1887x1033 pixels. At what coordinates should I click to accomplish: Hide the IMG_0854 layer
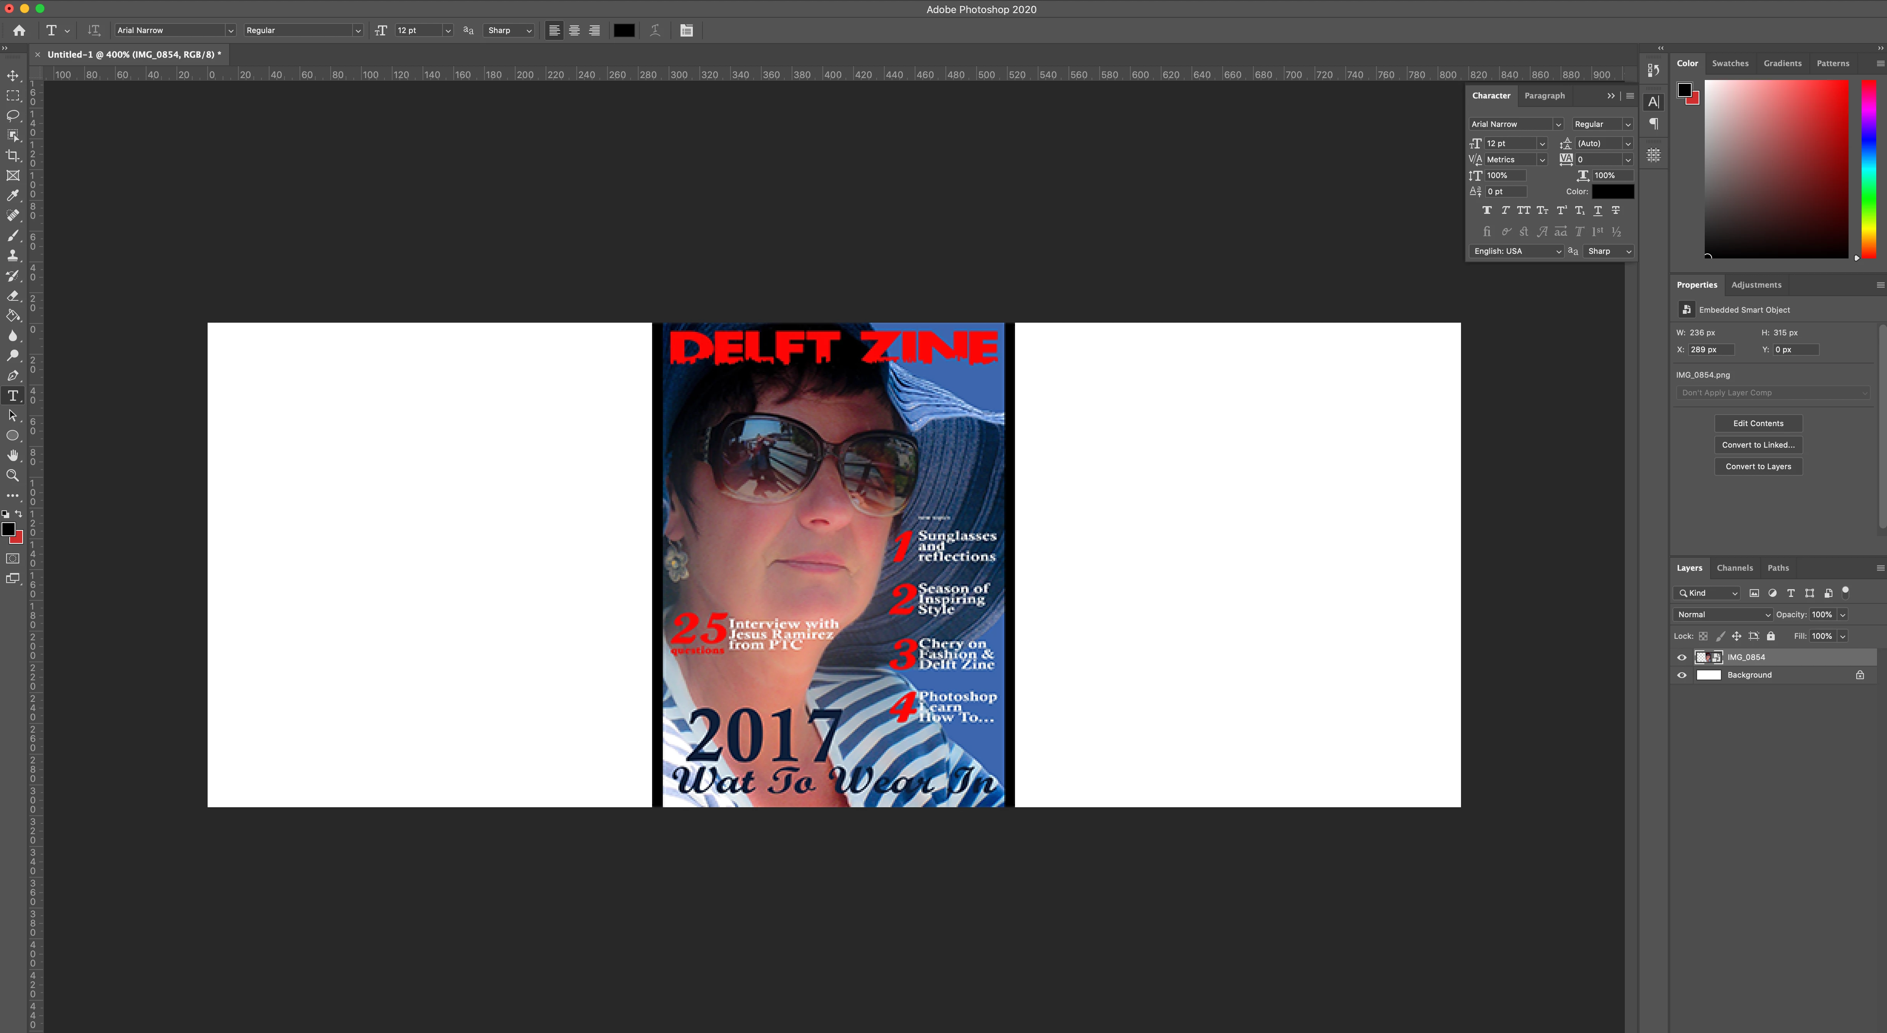(1682, 657)
